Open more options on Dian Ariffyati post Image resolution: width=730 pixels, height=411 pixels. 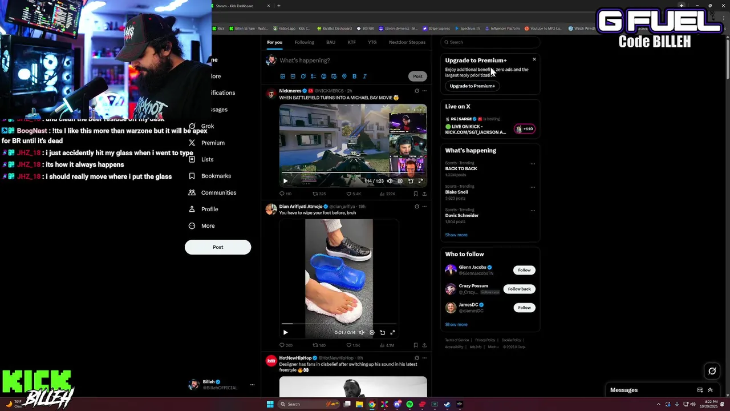(424, 207)
